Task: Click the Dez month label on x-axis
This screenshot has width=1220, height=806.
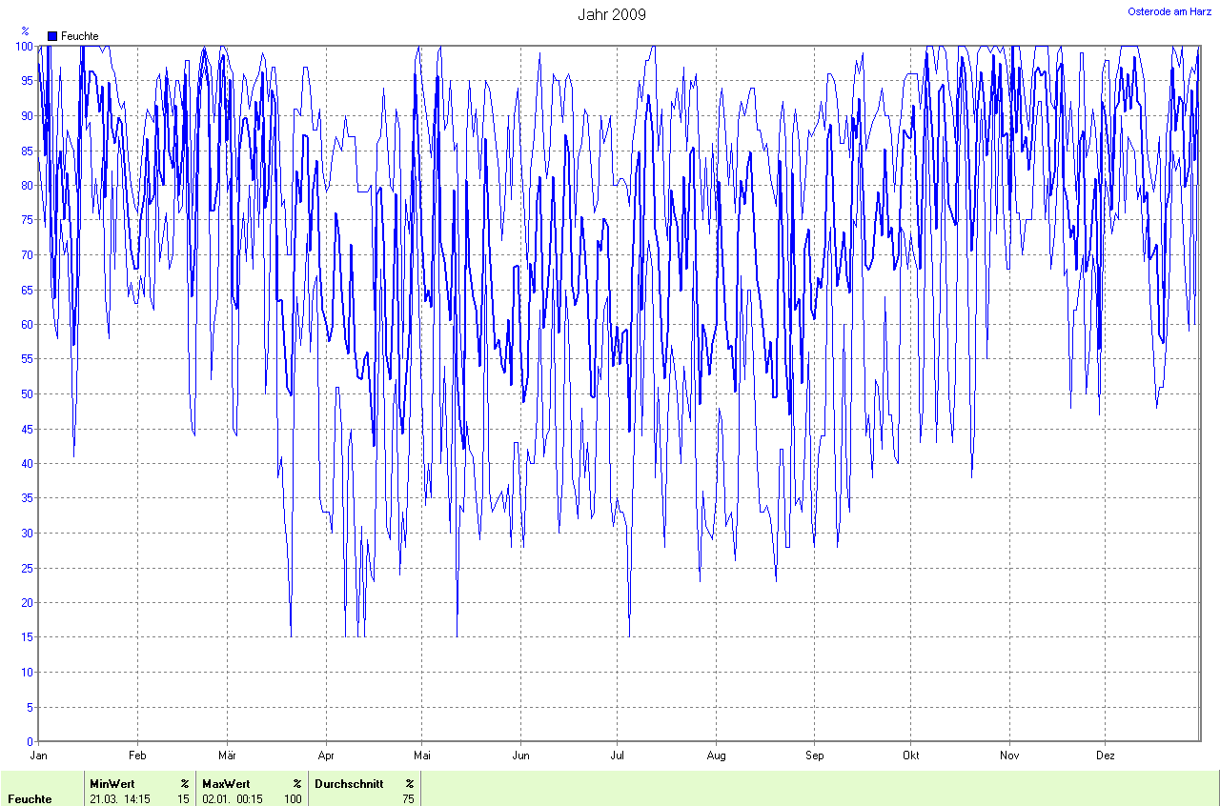Action: click(x=1106, y=756)
